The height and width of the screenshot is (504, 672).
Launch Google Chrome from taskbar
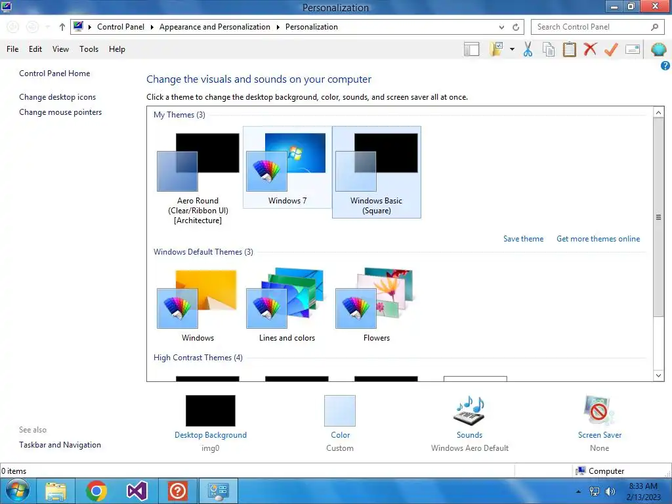(x=96, y=491)
